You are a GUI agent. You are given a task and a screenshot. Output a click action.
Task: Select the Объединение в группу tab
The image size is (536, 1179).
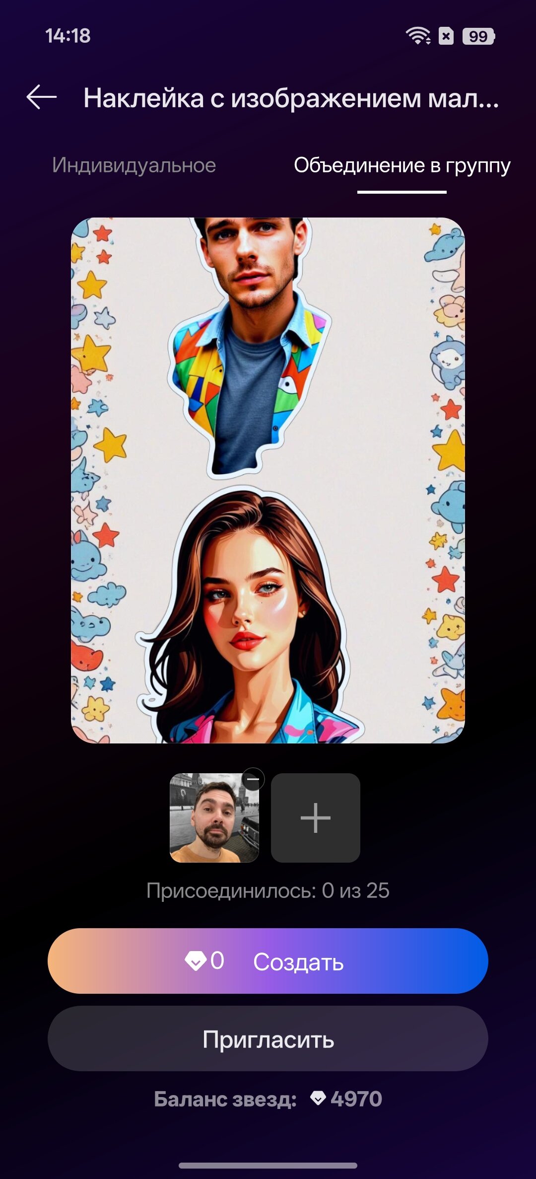tap(402, 165)
